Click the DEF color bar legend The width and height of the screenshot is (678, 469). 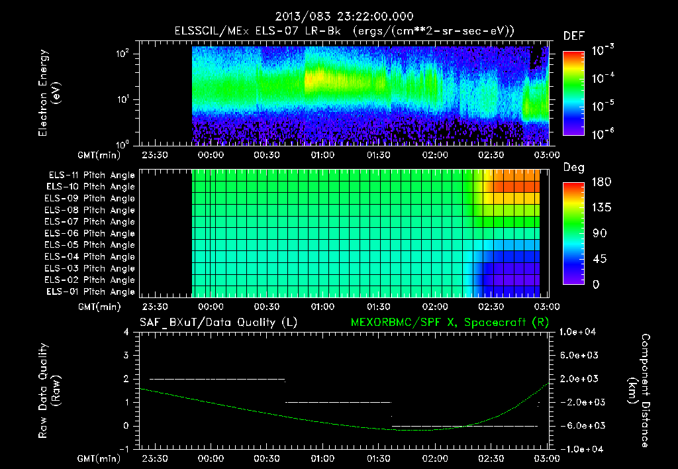pyautogui.click(x=573, y=93)
